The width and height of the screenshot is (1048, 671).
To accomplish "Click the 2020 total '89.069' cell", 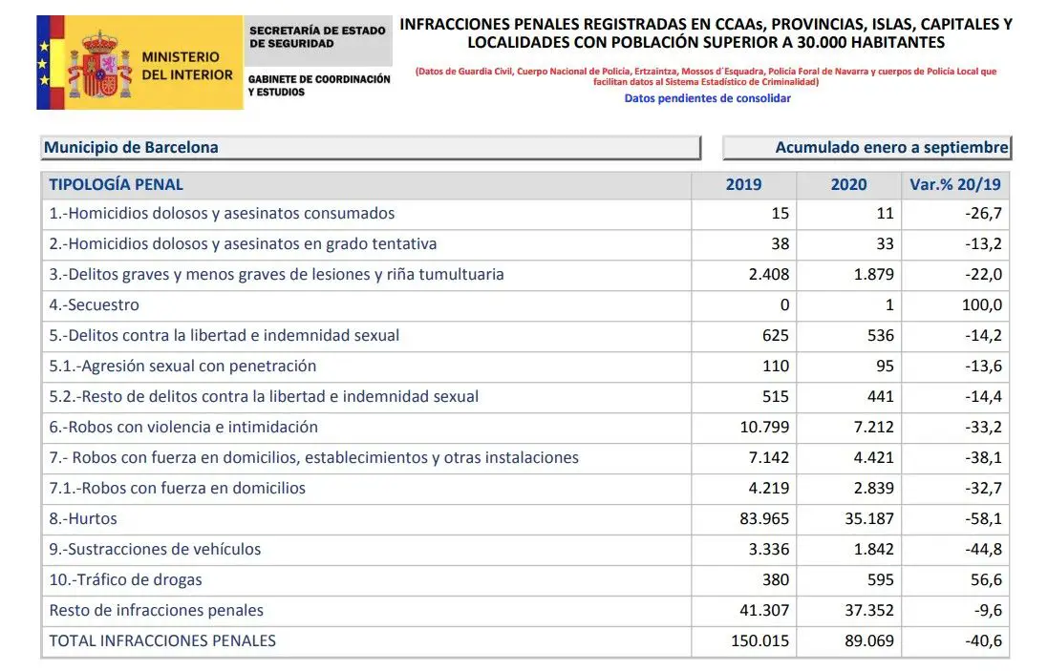I will coord(849,641).
